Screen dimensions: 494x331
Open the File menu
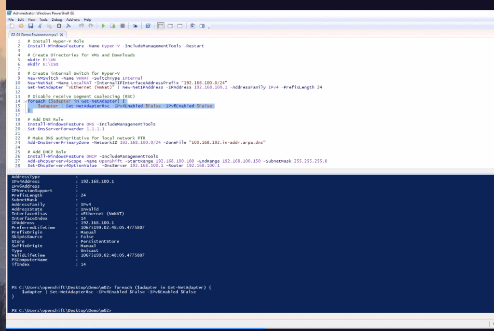pos(11,20)
